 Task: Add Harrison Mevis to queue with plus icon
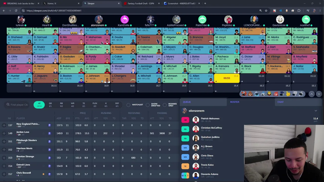(x=4, y=149)
